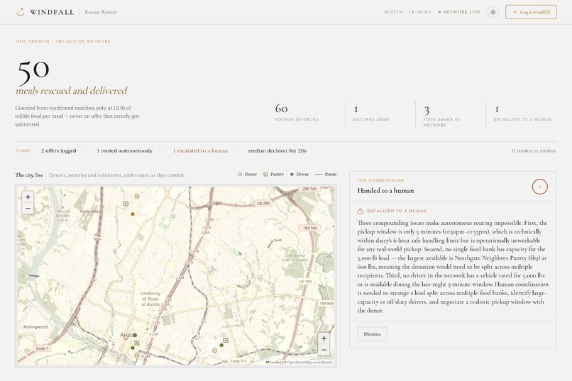The height and width of the screenshot is (381, 572).
Task: Click the Food Banks in Network stat
Action: coord(441,115)
